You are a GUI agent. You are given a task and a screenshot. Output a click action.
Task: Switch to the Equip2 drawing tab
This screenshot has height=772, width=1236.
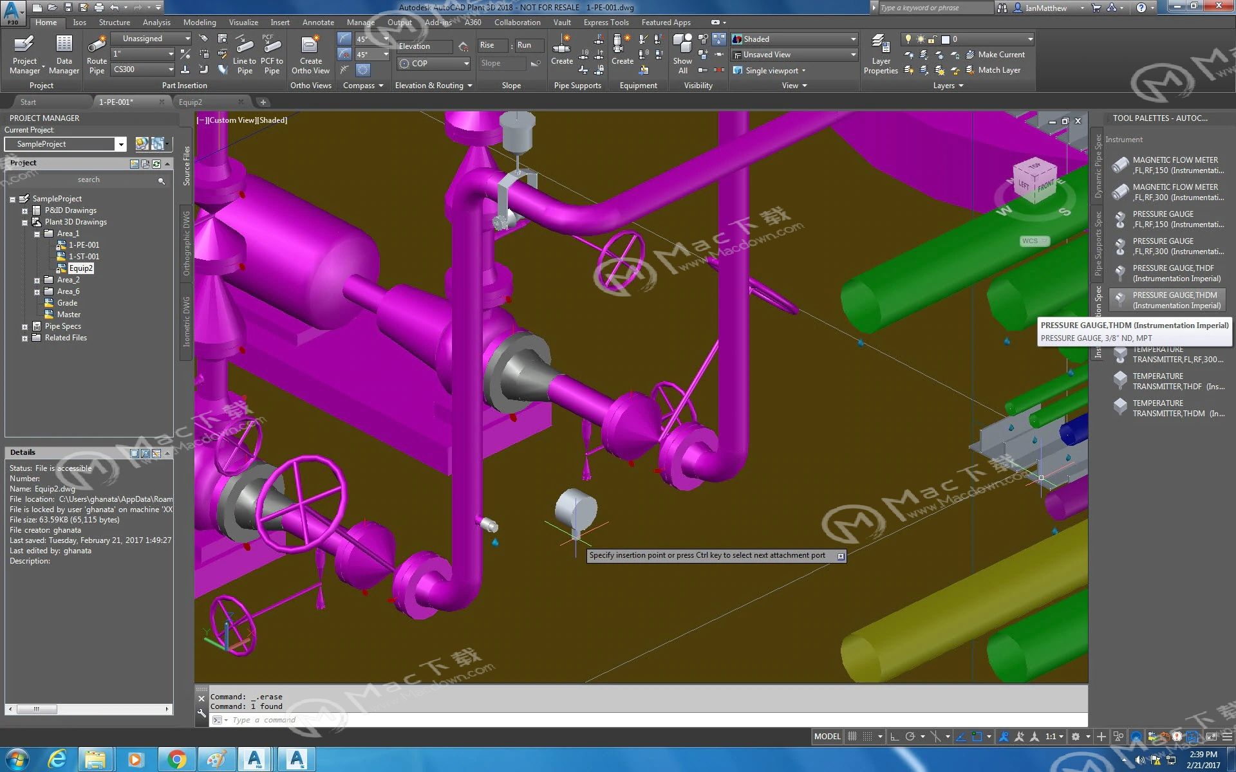[190, 102]
